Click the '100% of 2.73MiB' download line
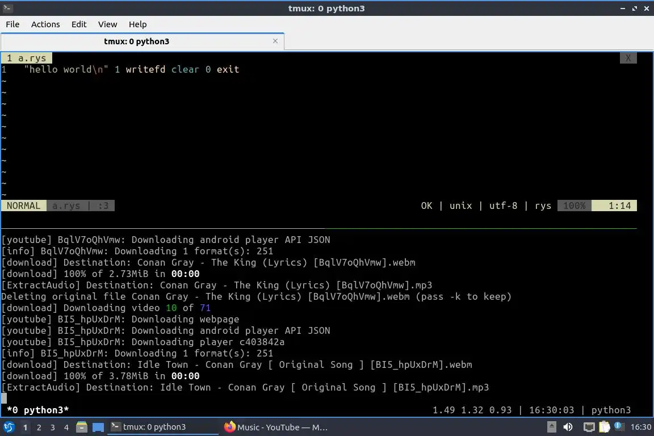The height and width of the screenshot is (436, 654). (100, 274)
